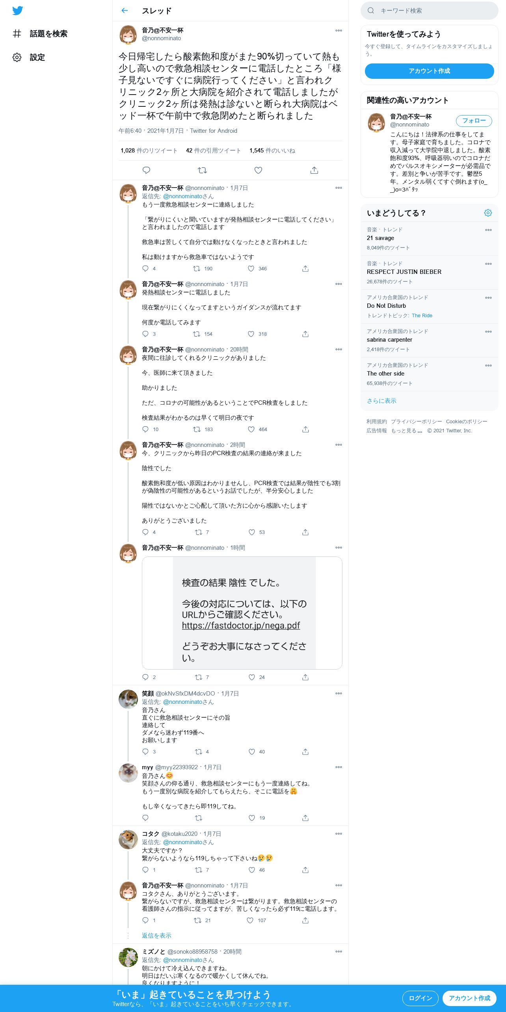Like the reply by コタク with 46 likes
The image size is (506, 1012).
point(252,870)
